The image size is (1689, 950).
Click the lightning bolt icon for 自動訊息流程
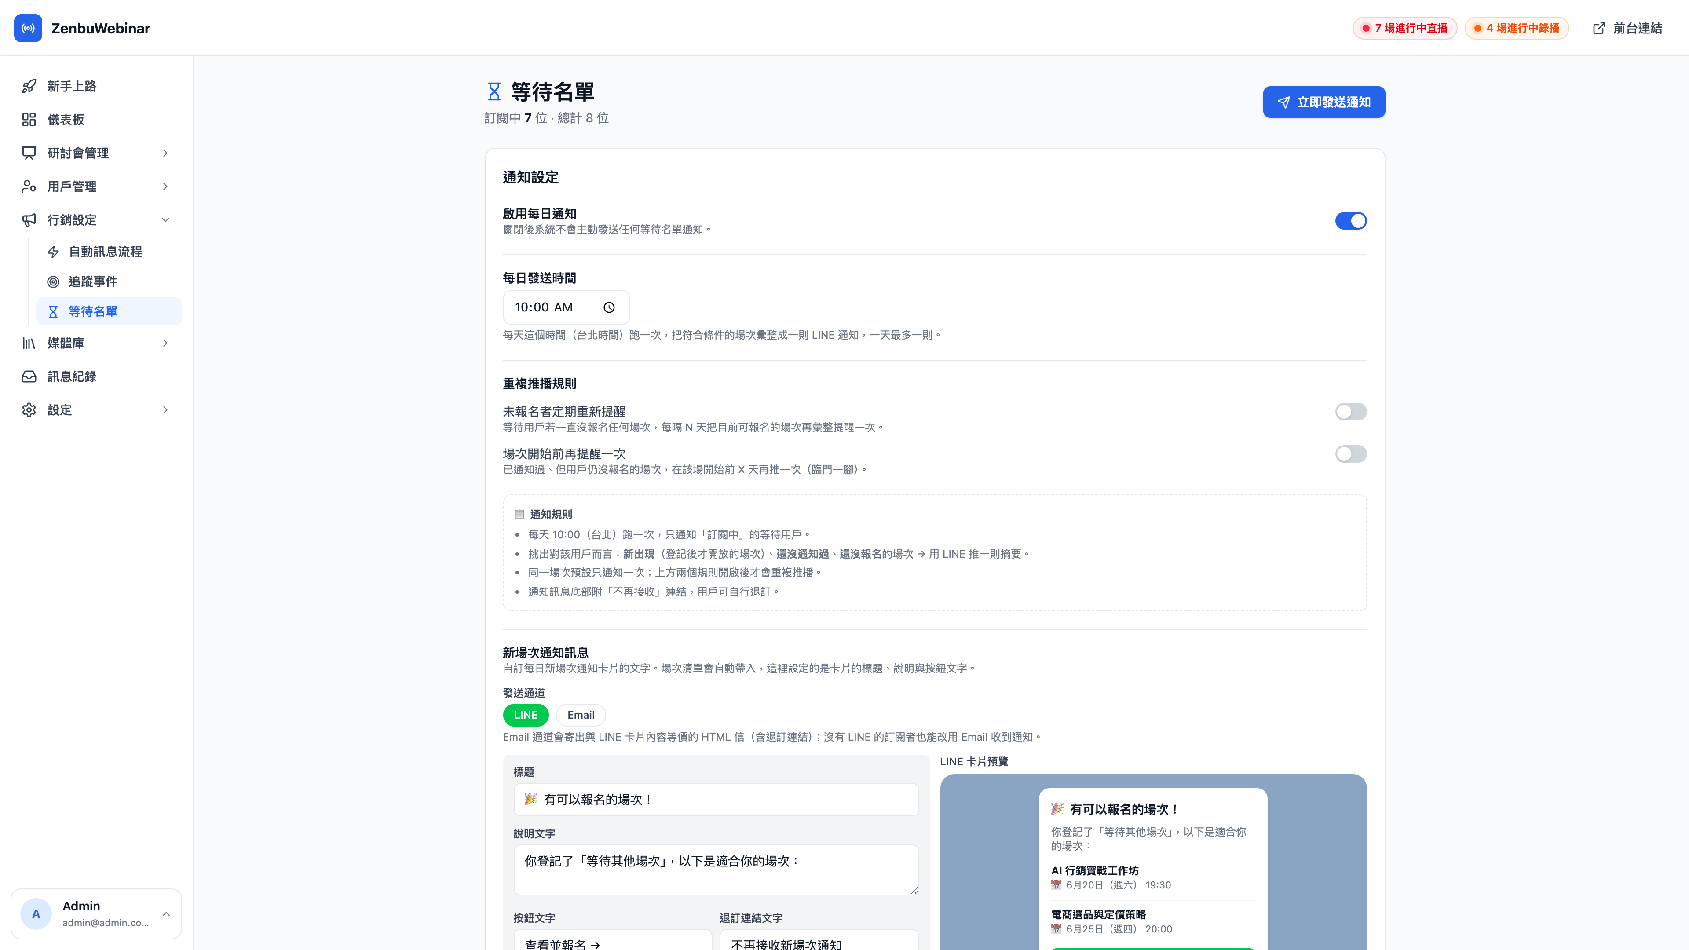tap(53, 252)
